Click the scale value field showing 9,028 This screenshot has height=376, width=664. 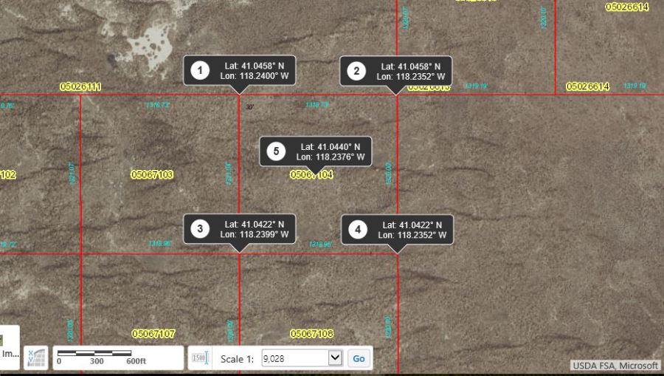point(294,358)
